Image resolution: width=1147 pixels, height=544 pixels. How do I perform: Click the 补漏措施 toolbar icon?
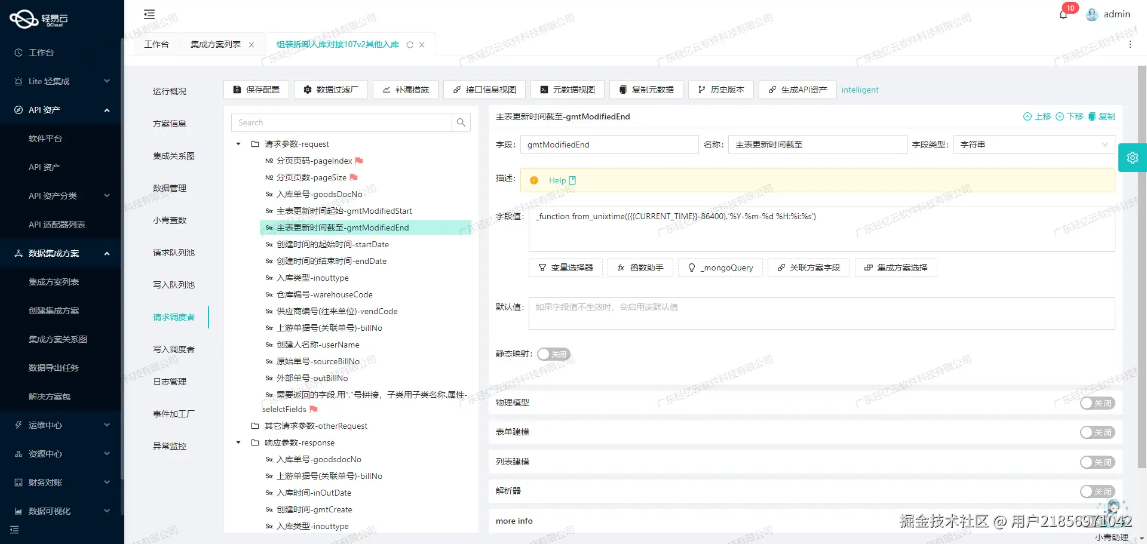click(x=405, y=90)
